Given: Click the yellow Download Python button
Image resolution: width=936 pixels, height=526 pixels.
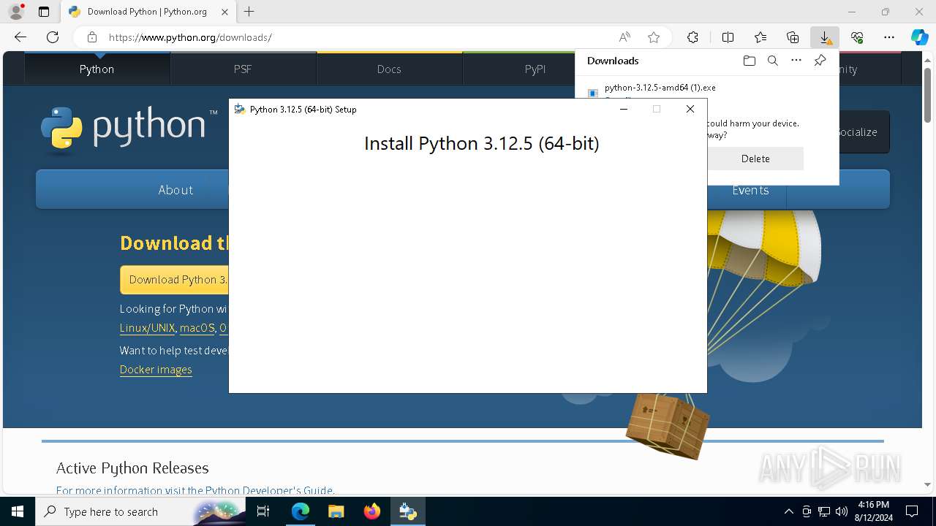Looking at the screenshot, I should point(175,280).
